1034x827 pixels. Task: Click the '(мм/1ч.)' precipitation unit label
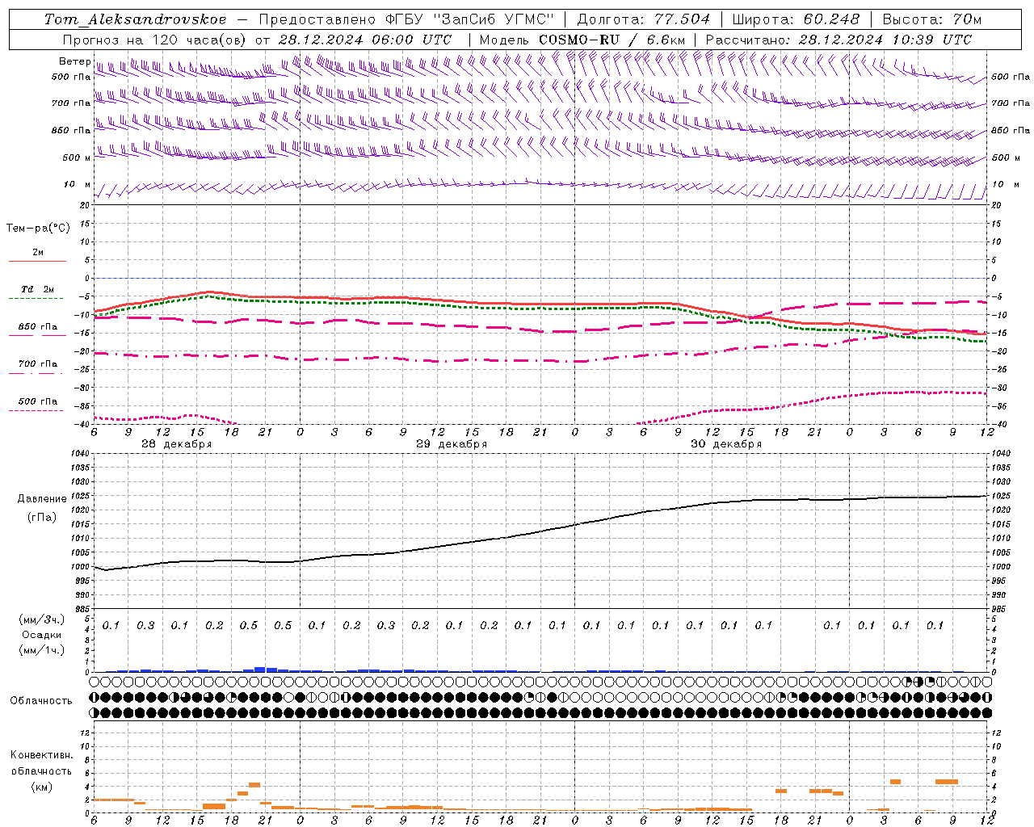42,650
